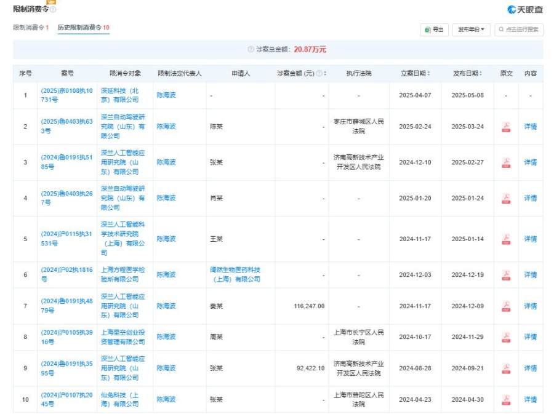Image resolution: width=554 pixels, height=414 pixels.
Task: Open PDF original for row 6
Action: (x=506, y=274)
